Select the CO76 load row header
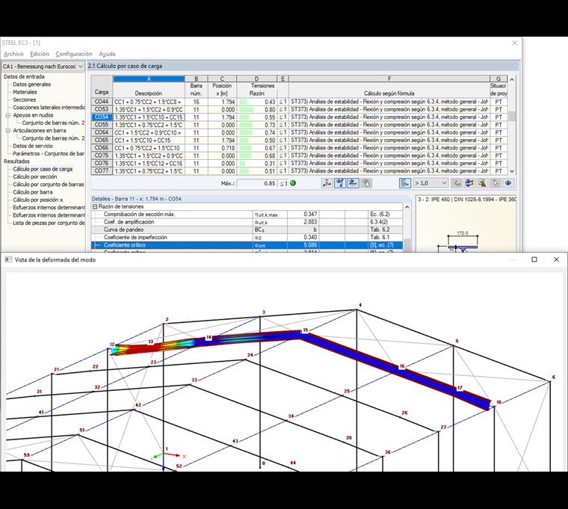Image resolution: width=568 pixels, height=509 pixels. tap(102, 164)
